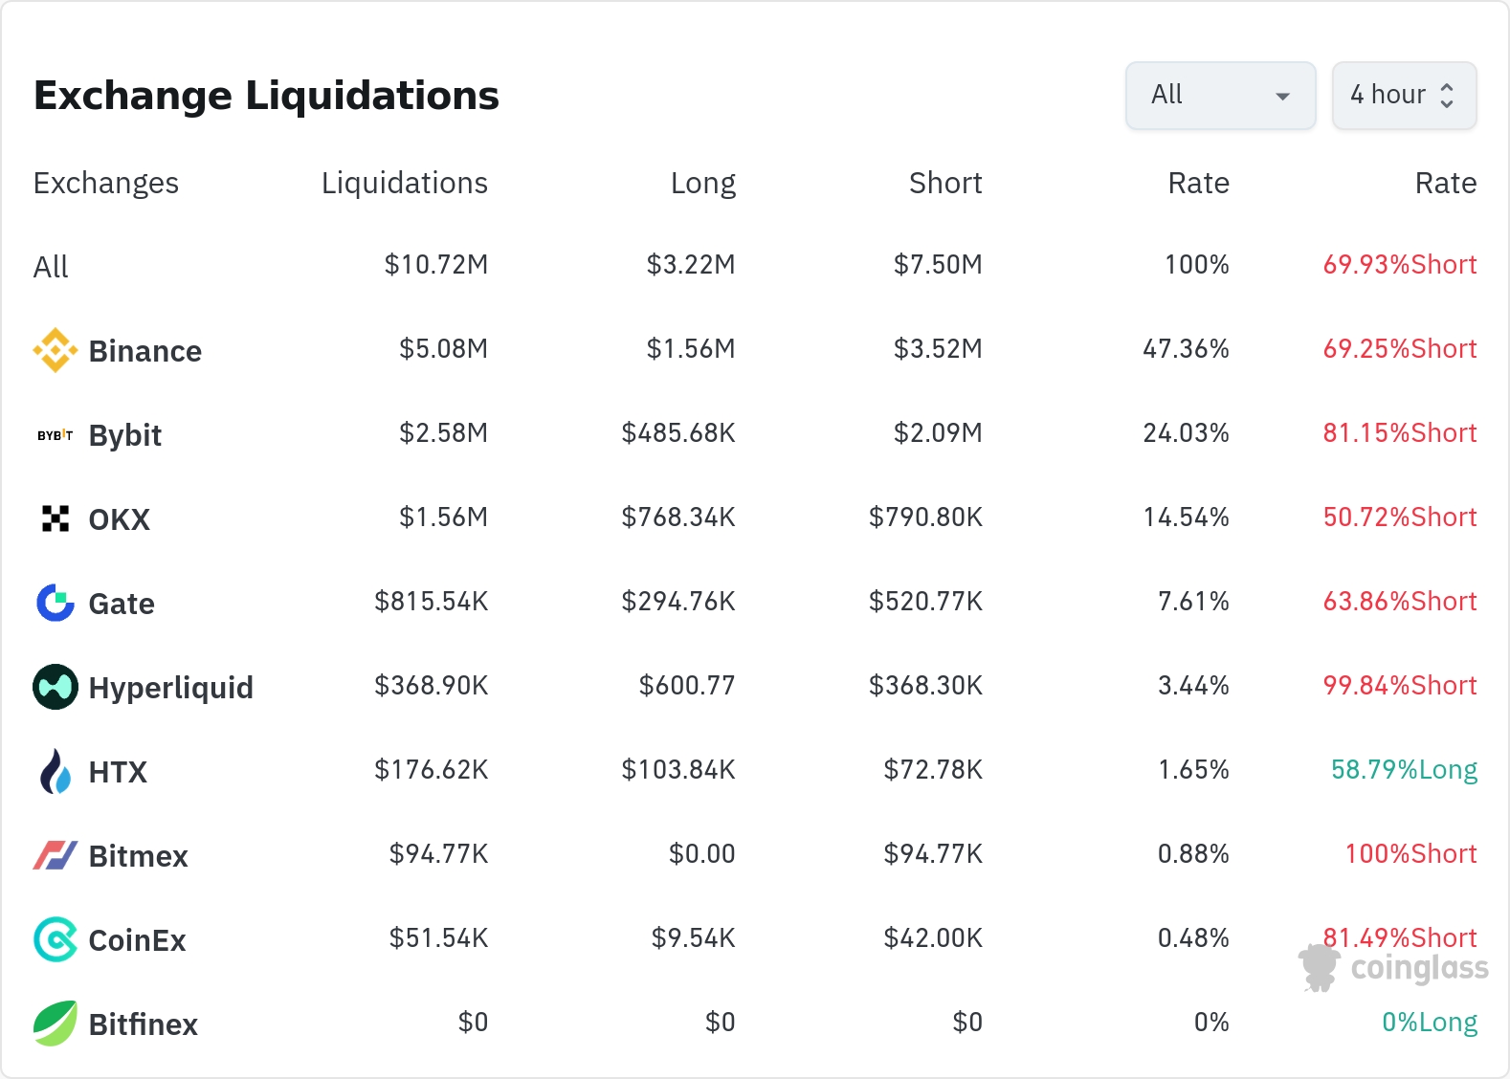Click the Exchanges column header

(105, 183)
